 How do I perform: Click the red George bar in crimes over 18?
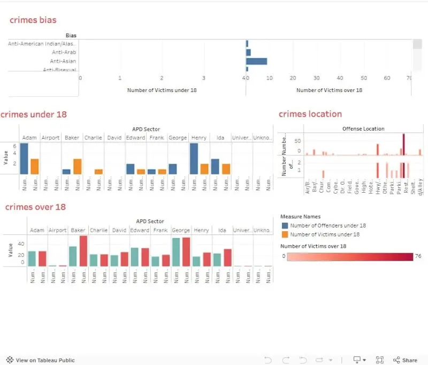pyautogui.click(x=186, y=252)
